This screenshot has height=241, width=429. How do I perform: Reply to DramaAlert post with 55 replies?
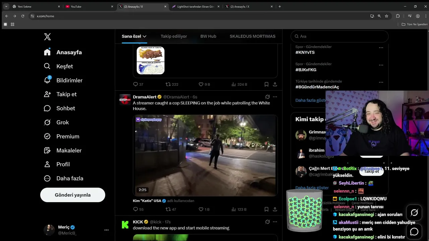[x=138, y=209]
